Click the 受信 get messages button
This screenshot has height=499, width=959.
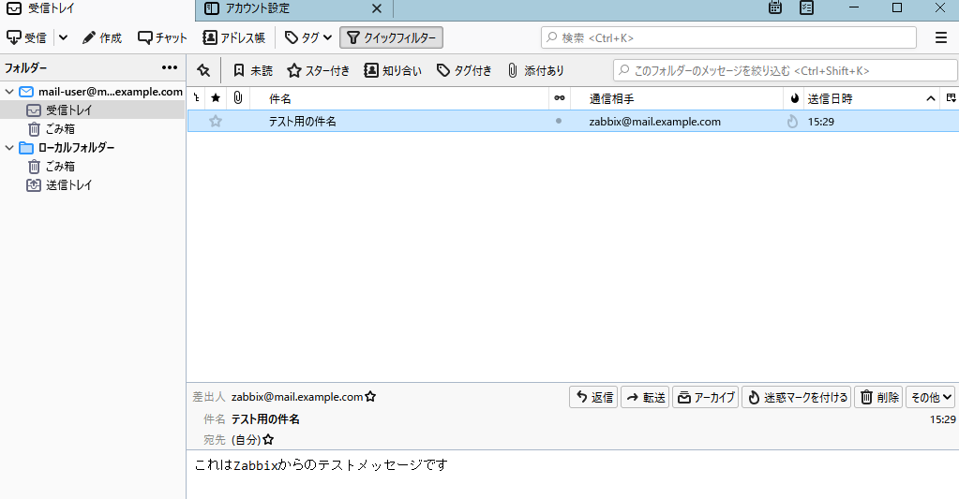(x=26, y=37)
